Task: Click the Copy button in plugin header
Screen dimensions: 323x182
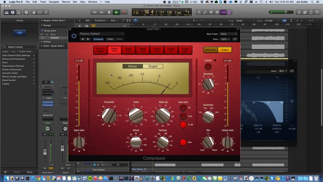Action: tap(110, 39)
